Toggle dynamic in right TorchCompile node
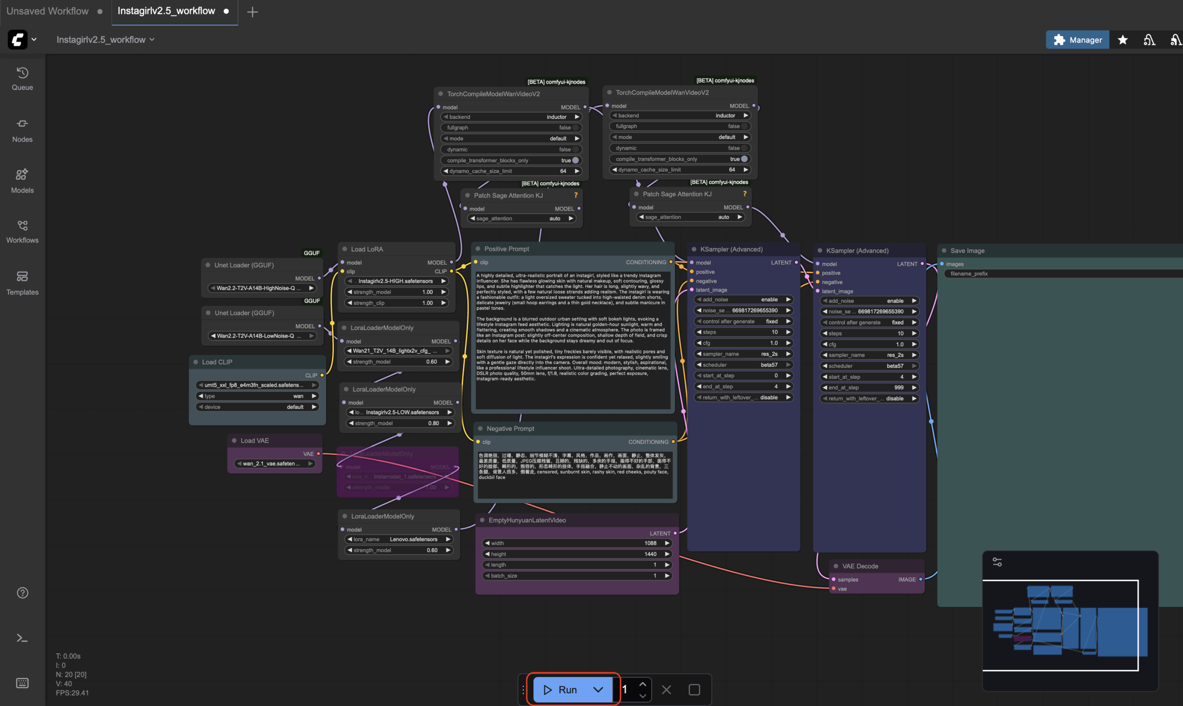The height and width of the screenshot is (706, 1183). pyautogui.click(x=744, y=148)
